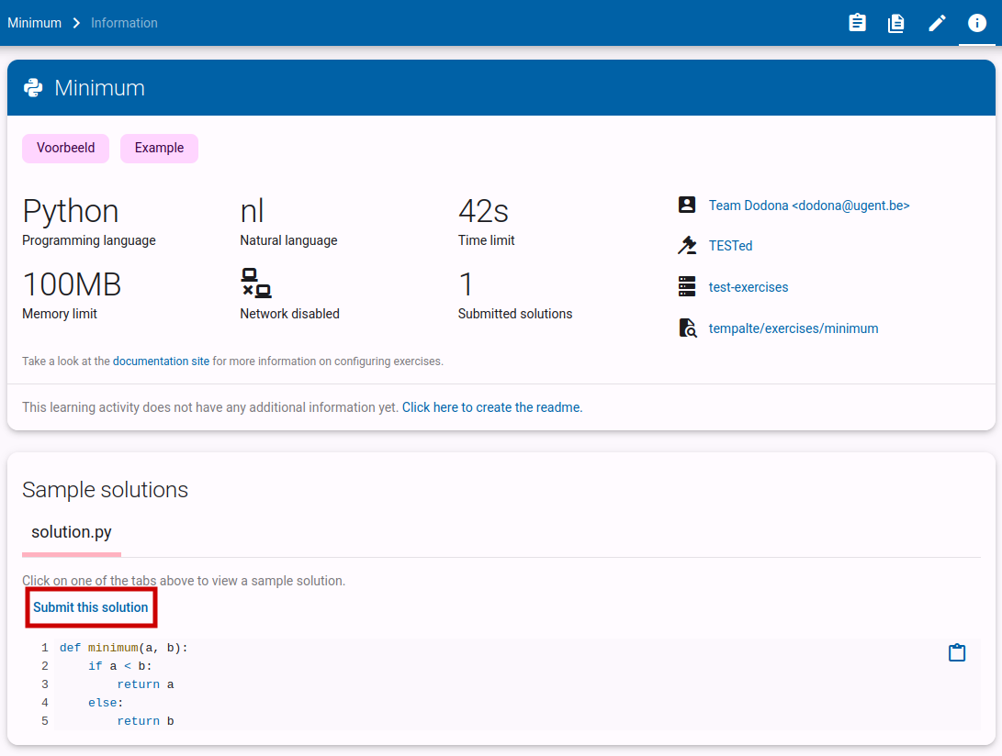Click the Information breadcrumb item
Viewport: 1002px width, 756px height.
click(124, 23)
